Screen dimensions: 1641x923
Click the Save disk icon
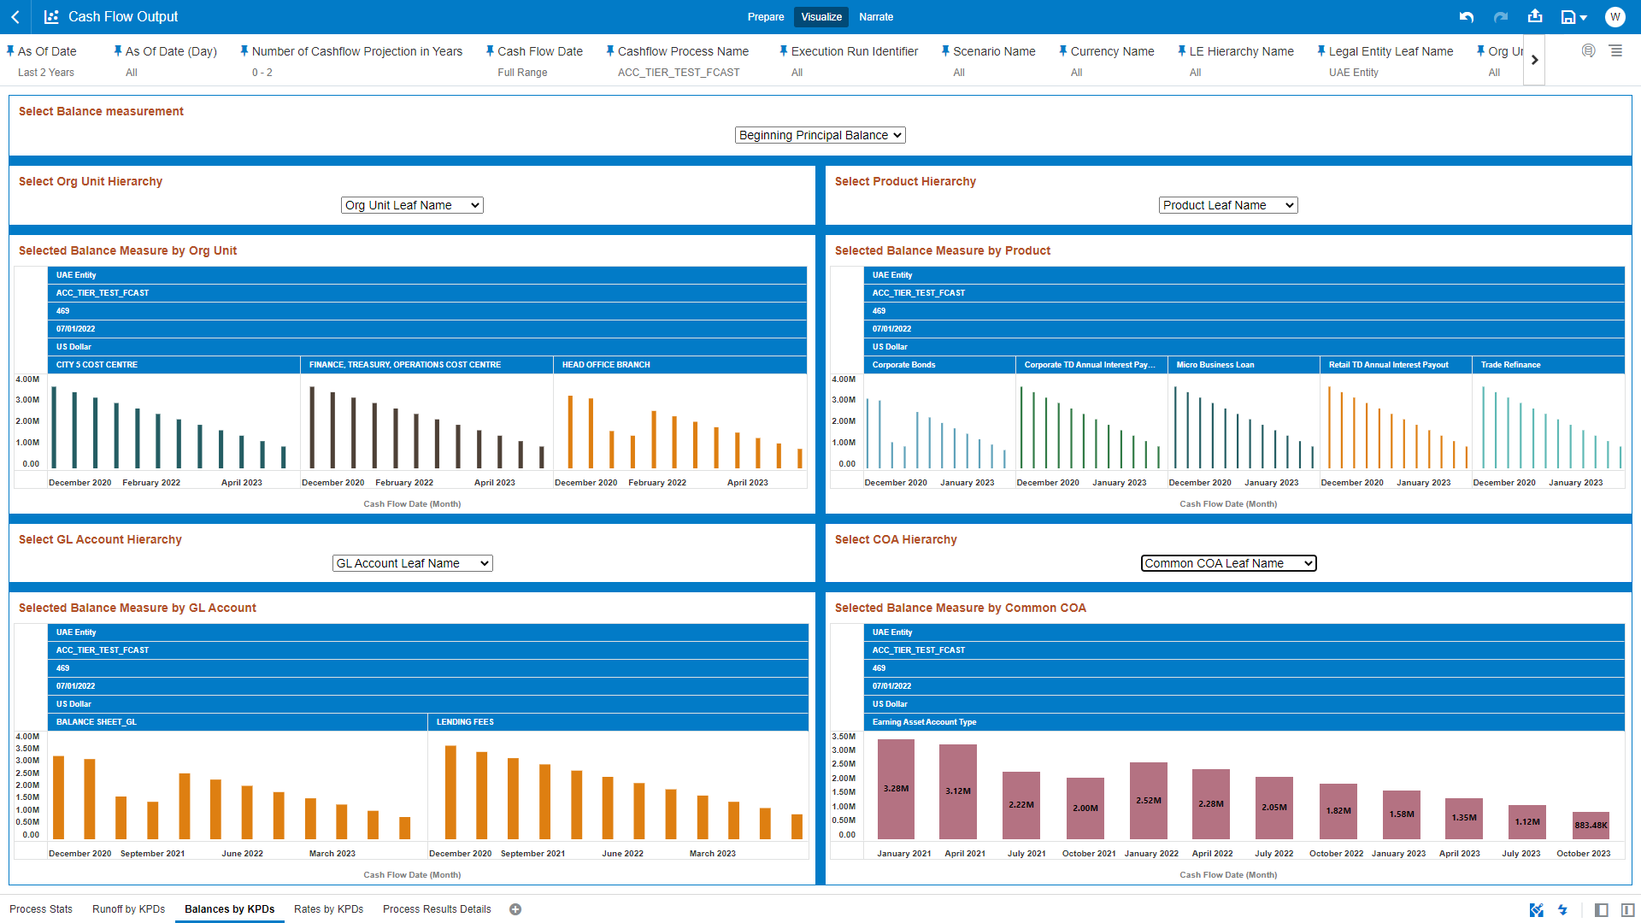pos(1568,17)
